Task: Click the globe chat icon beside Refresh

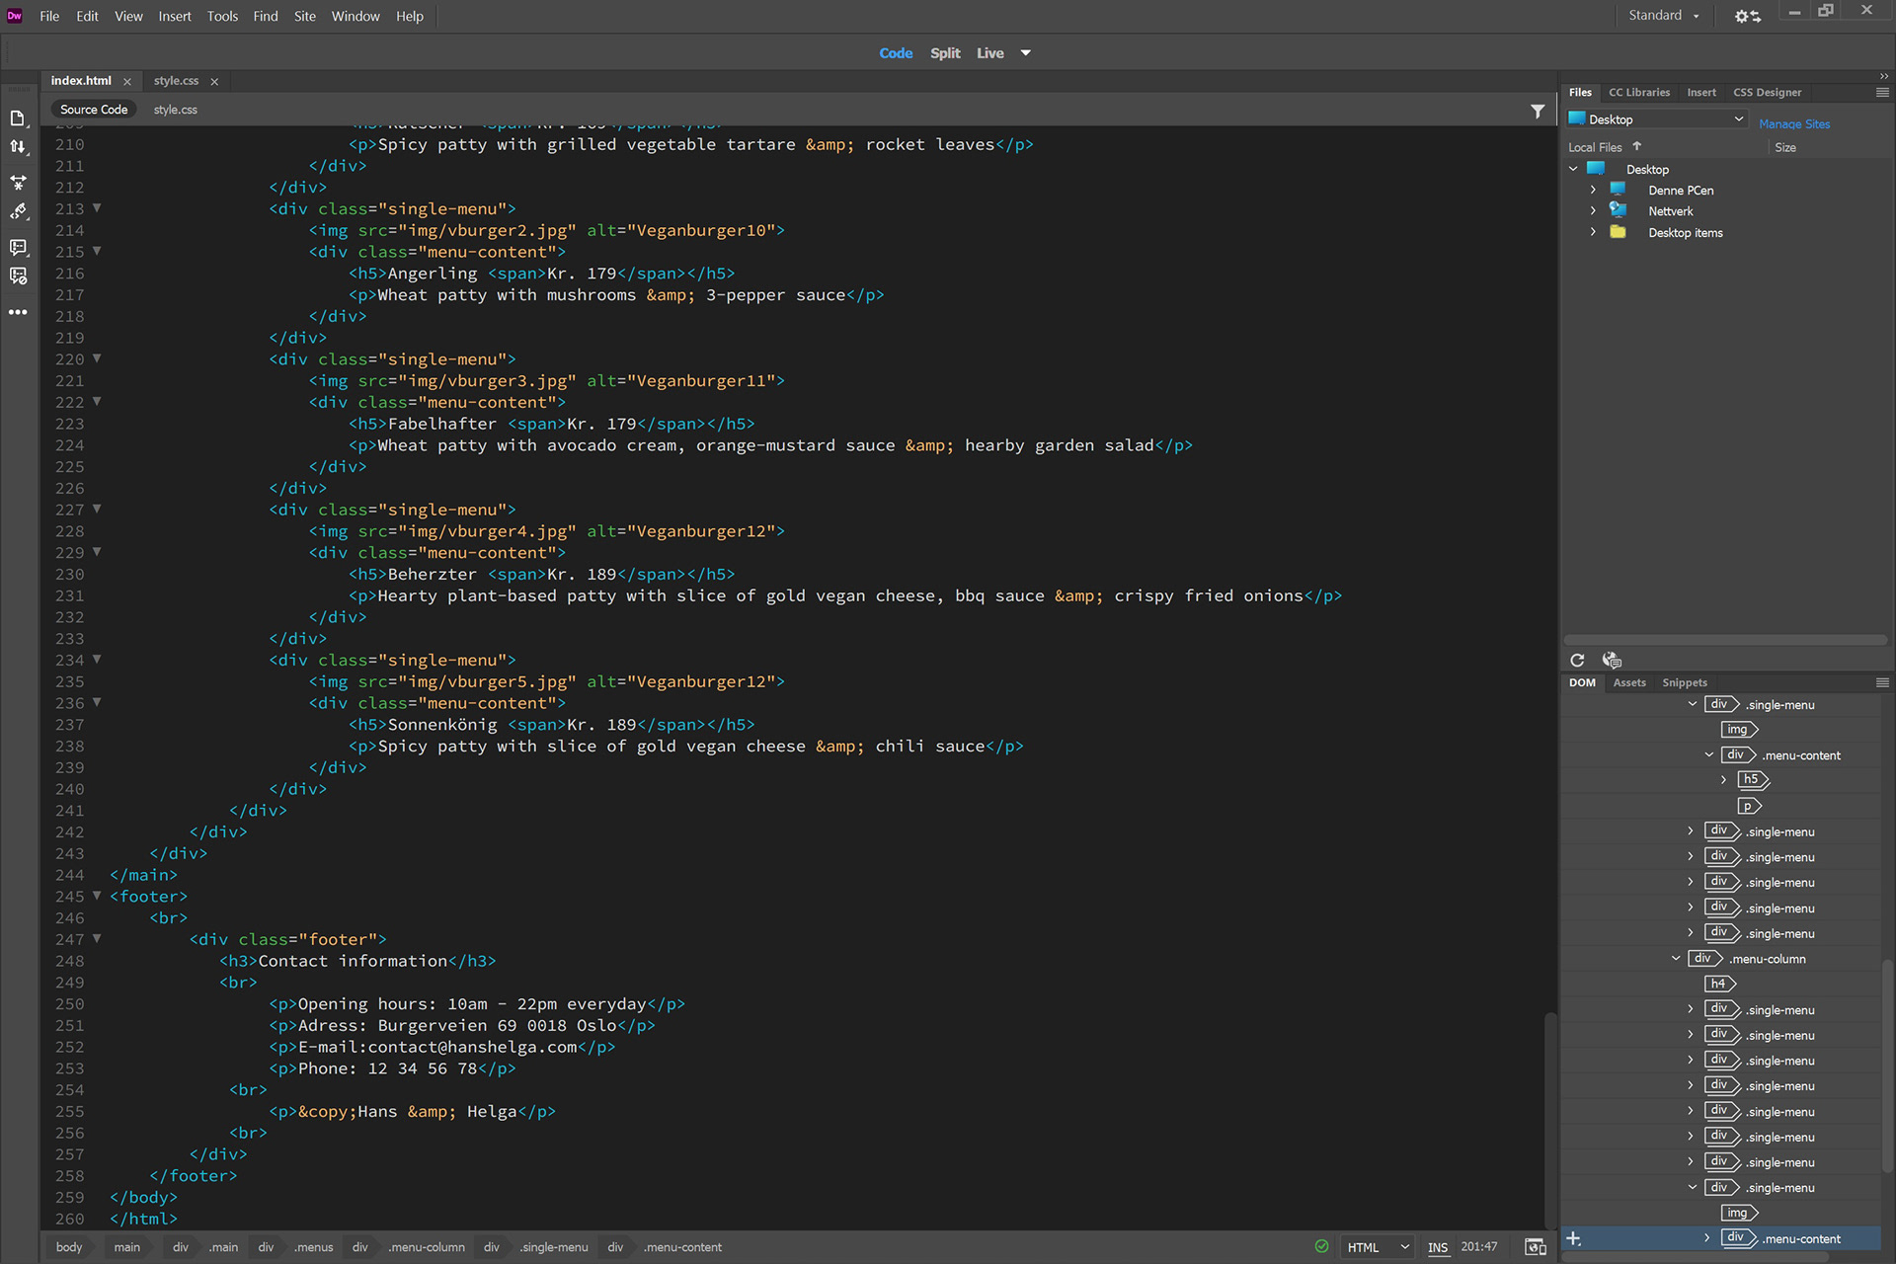Action: click(1612, 660)
